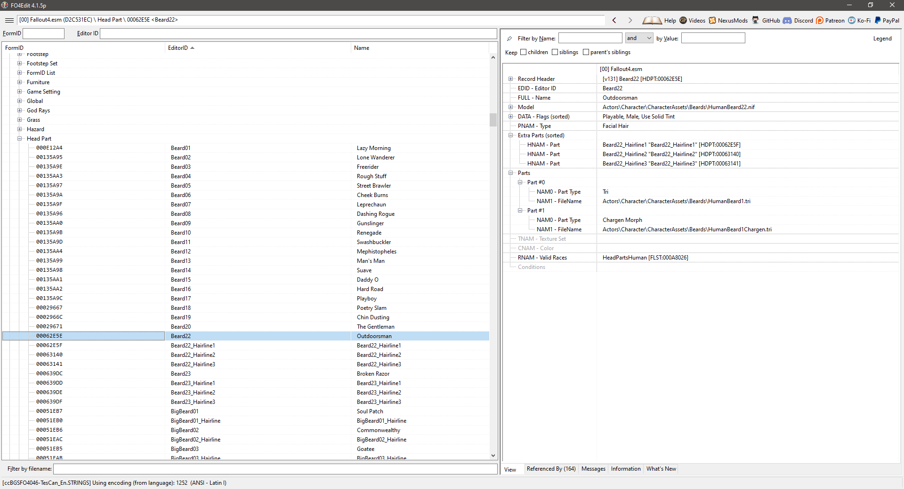The width and height of the screenshot is (904, 489).
Task: Navigate back with the left arrow
Action: [614, 20]
